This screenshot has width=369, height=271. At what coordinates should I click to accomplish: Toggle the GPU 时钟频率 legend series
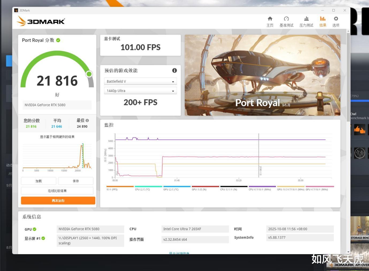pyautogui.click(x=320, y=188)
